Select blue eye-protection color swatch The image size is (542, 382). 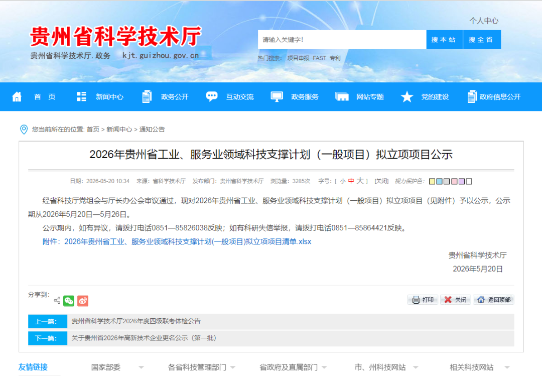[439, 182]
